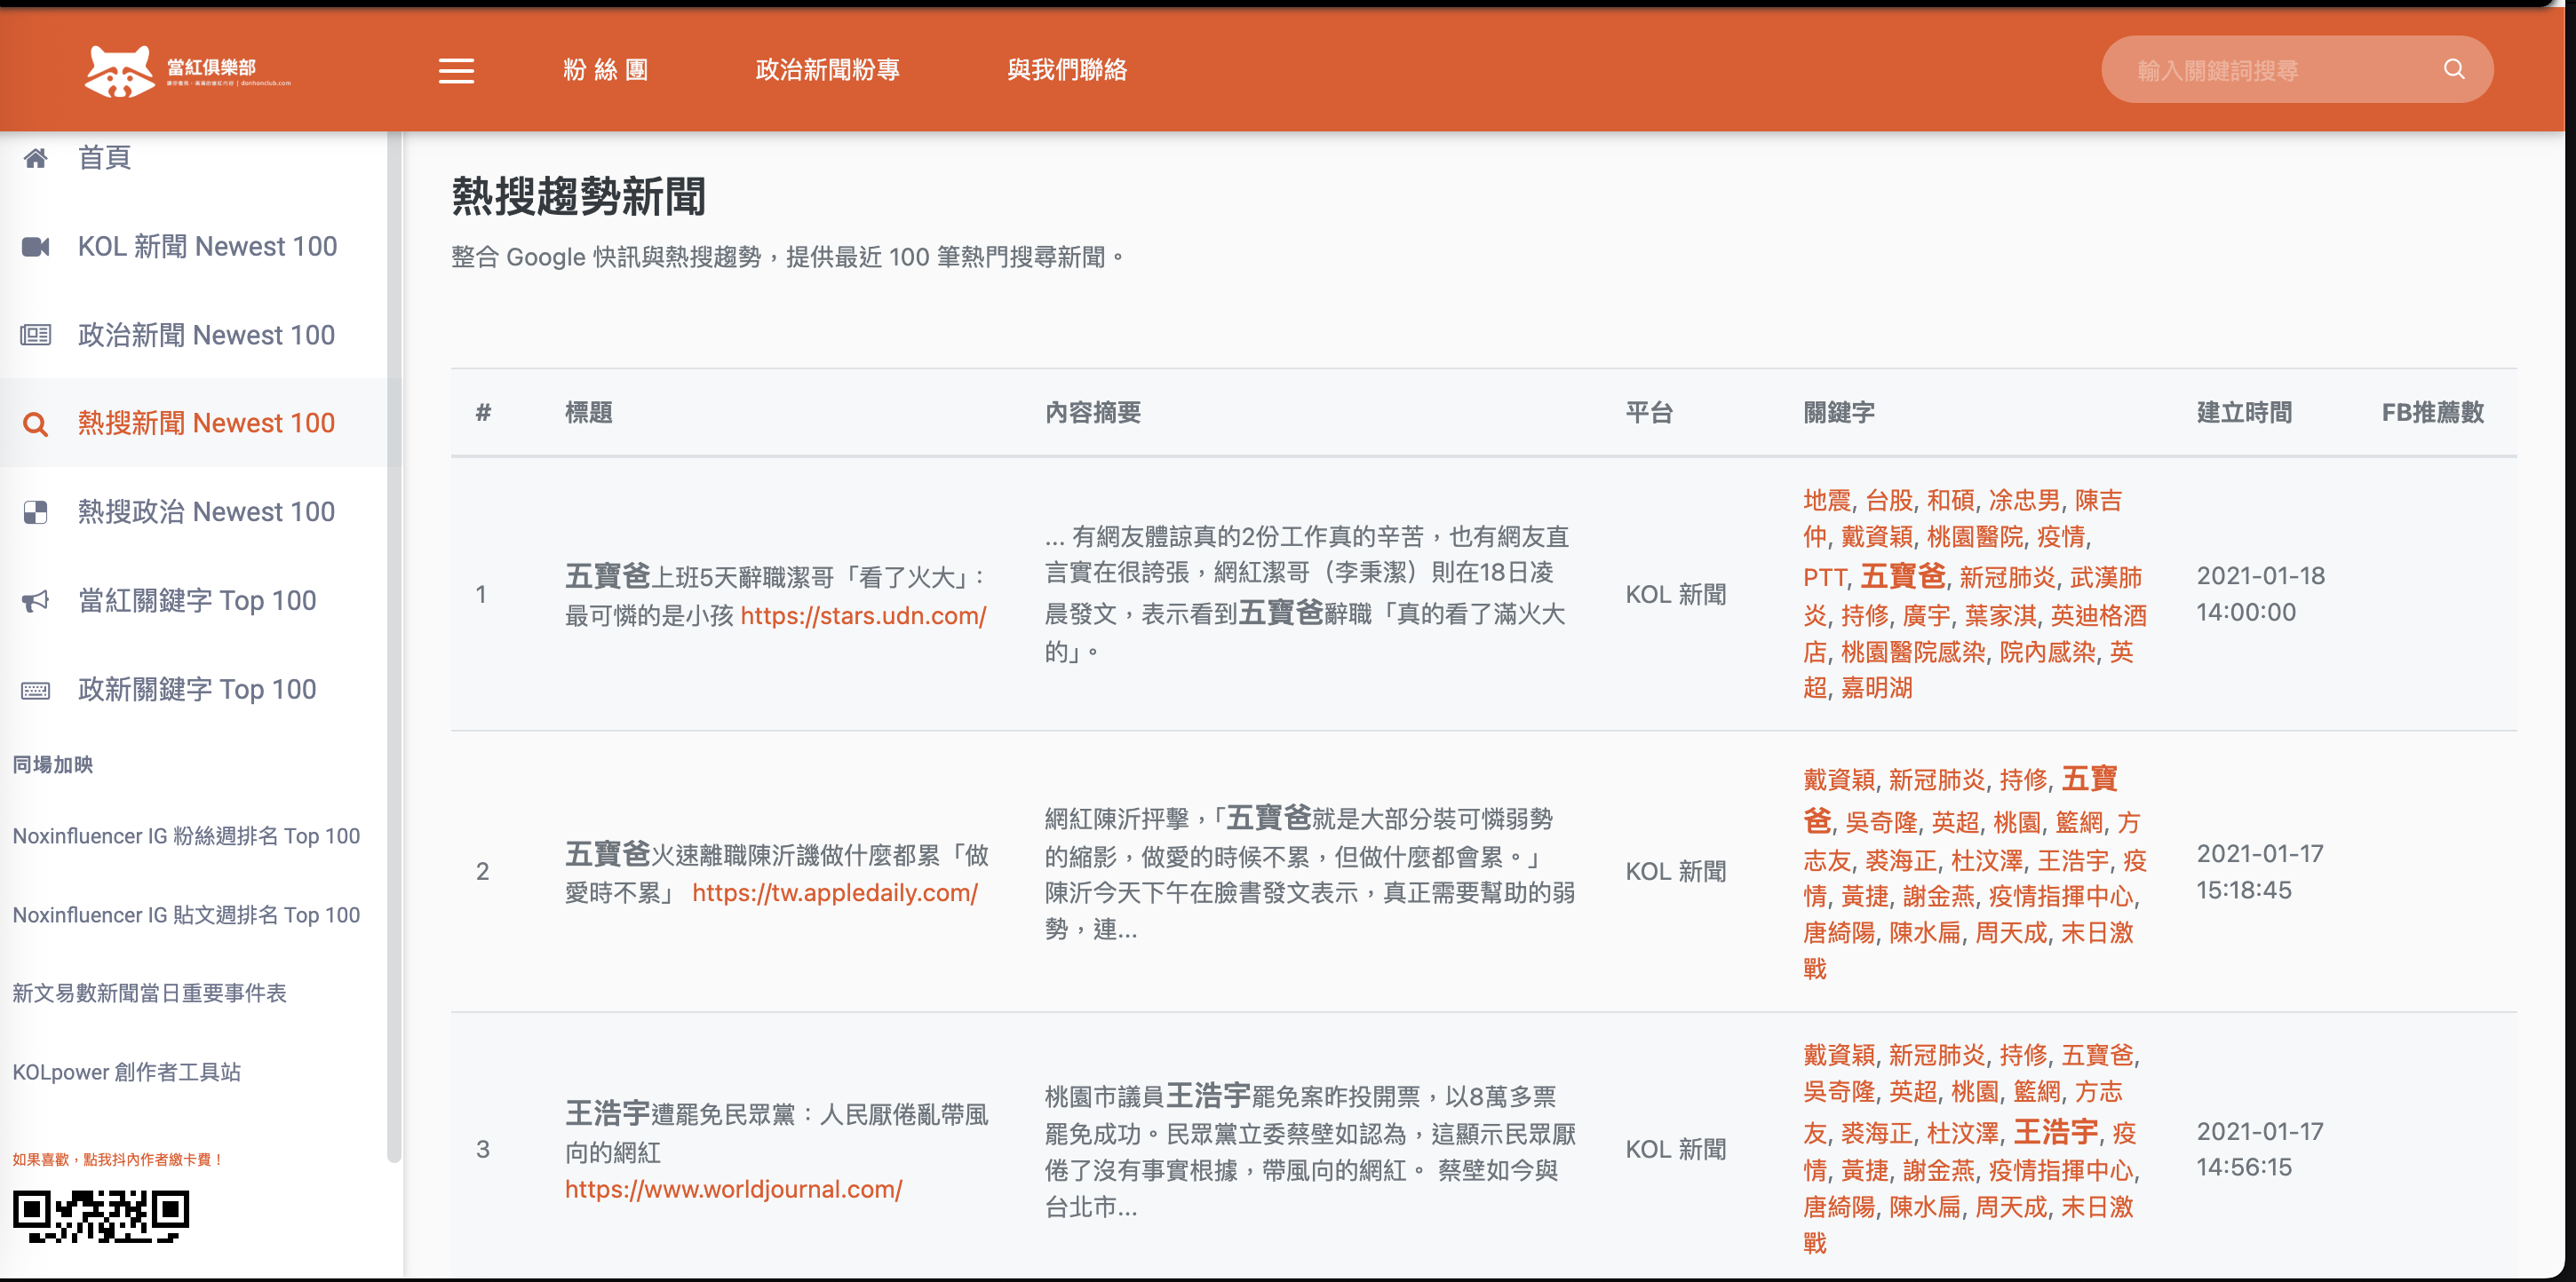Click the 地震 keyword tag
2576x1282 pixels.
coord(1826,500)
